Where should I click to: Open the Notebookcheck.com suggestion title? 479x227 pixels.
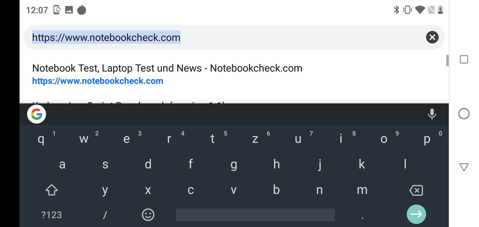point(167,68)
